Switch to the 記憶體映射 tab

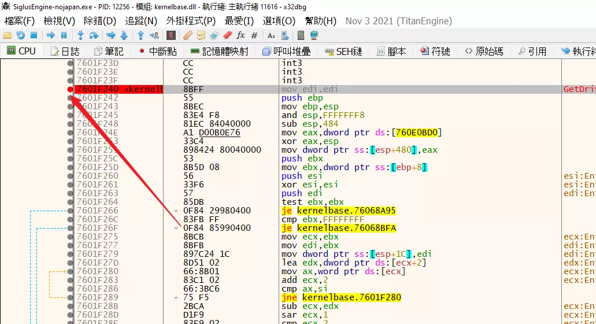tap(219, 51)
